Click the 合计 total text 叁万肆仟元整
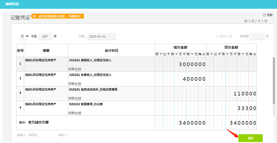 [38, 122]
